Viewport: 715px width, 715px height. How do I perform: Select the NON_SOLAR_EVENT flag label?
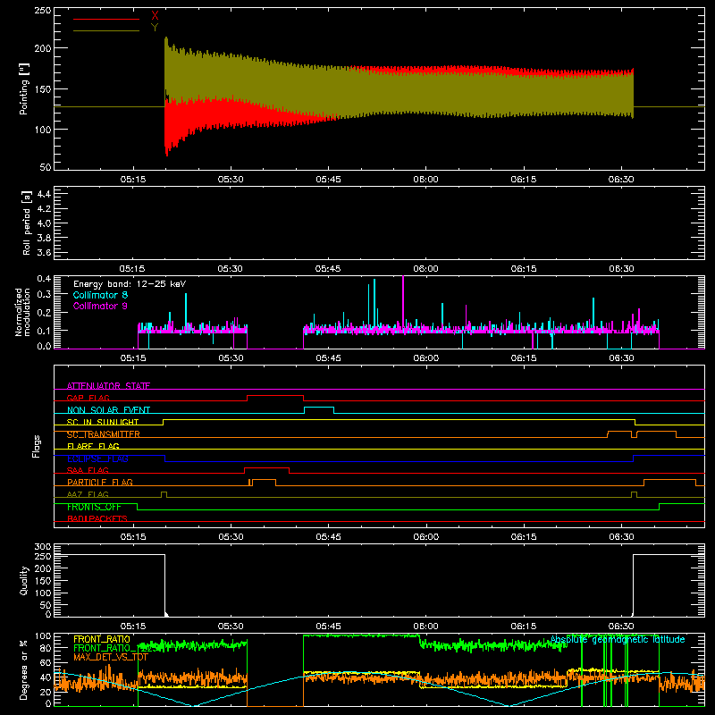click(x=108, y=410)
